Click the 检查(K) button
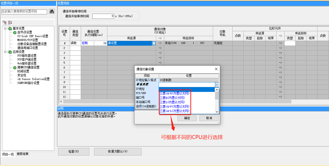The height and width of the screenshot is (166, 329). [73, 151]
